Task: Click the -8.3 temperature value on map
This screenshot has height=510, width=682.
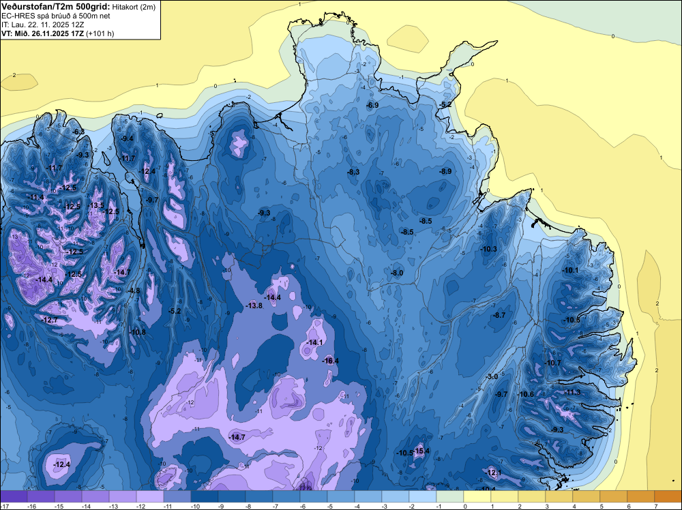Action: [x=353, y=172]
